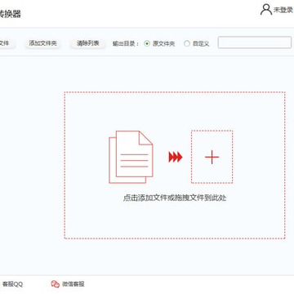
Task: Click the 点击添加文件或拖拽文件到此处 text
Action: pos(175,198)
